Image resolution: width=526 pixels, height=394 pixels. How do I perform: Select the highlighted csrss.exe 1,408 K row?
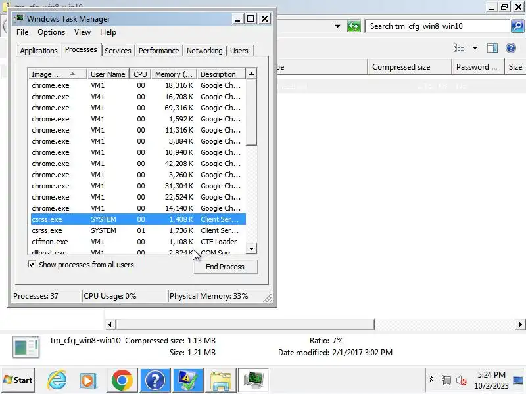138,219
